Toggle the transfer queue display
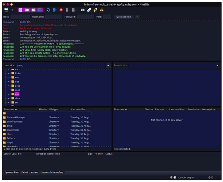The height and width of the screenshot is (182, 223). point(40,10)
